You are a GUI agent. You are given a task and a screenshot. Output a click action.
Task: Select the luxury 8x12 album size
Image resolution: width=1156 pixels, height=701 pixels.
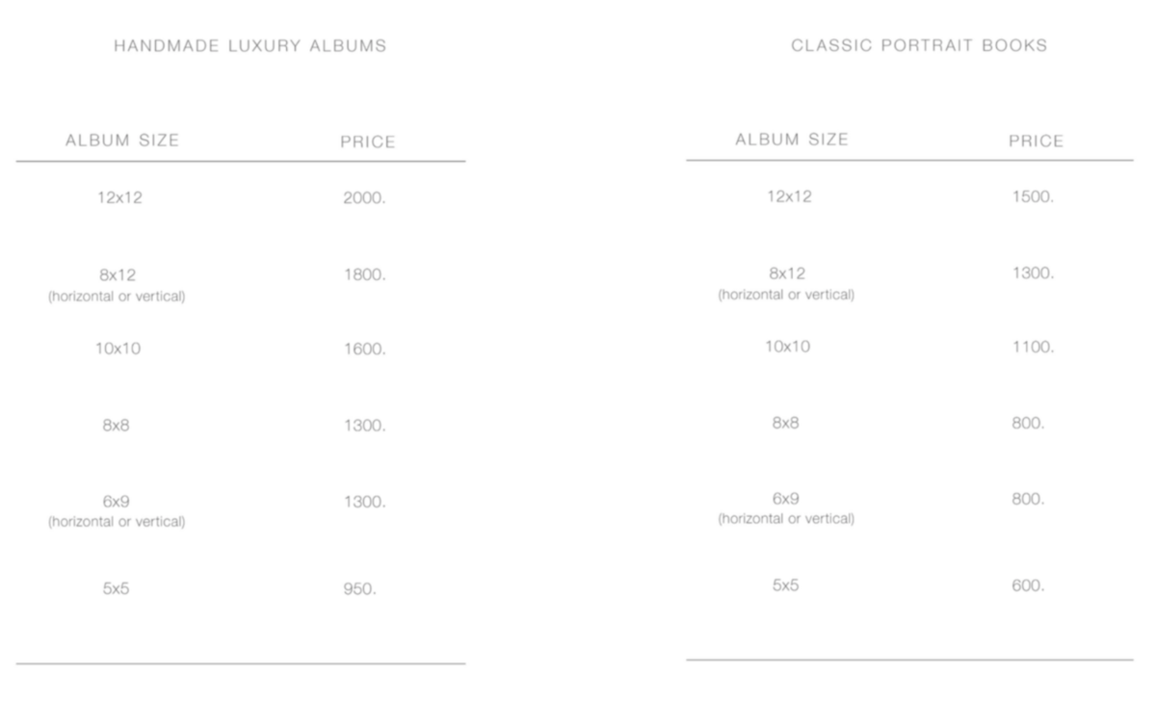(117, 274)
